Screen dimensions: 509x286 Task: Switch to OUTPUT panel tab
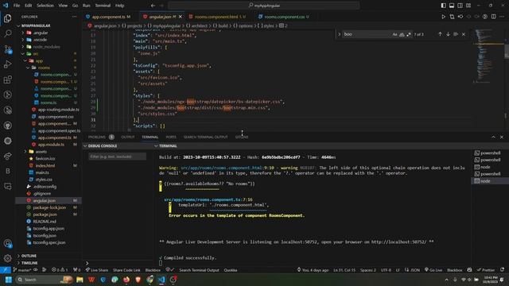[127, 137]
